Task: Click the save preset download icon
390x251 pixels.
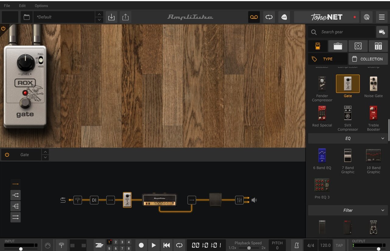Action: tap(112, 17)
